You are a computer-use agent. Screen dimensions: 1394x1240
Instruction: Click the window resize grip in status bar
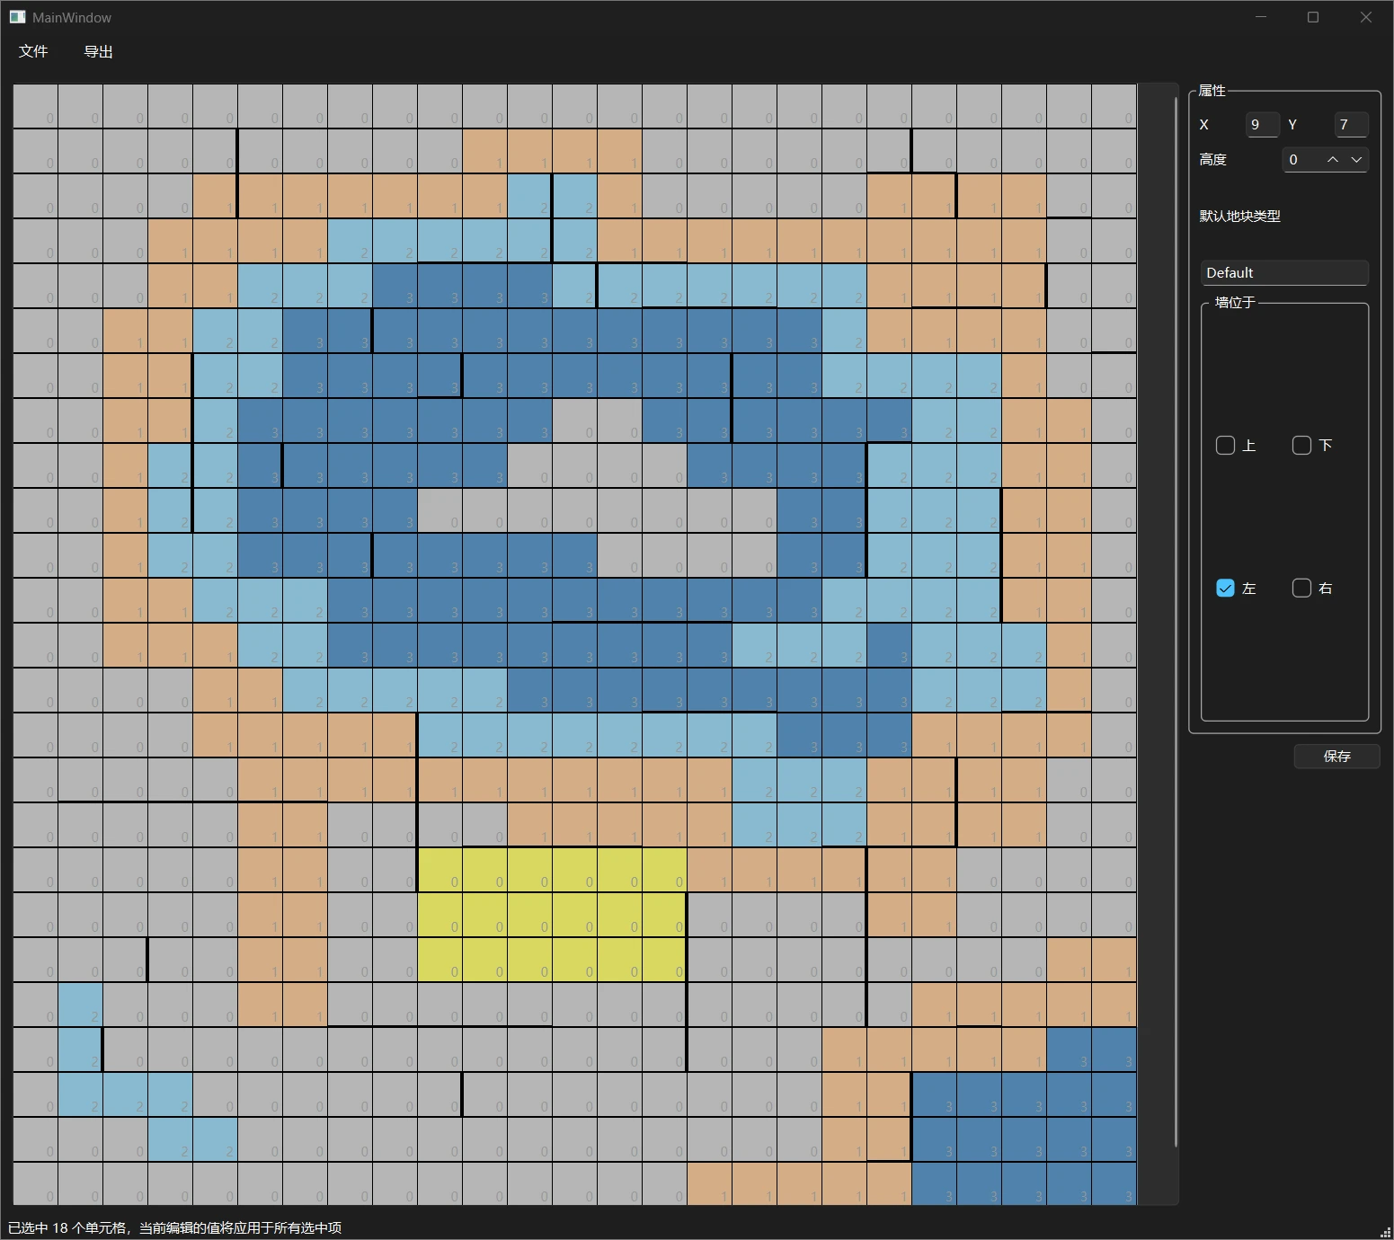click(1385, 1231)
